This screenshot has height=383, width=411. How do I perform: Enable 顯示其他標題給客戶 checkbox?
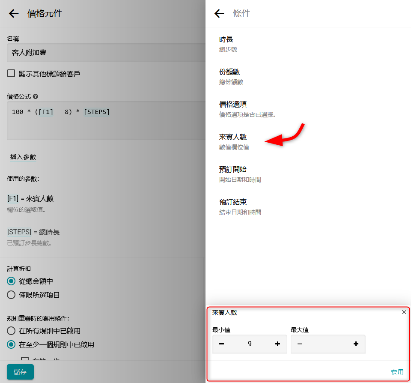pos(12,74)
